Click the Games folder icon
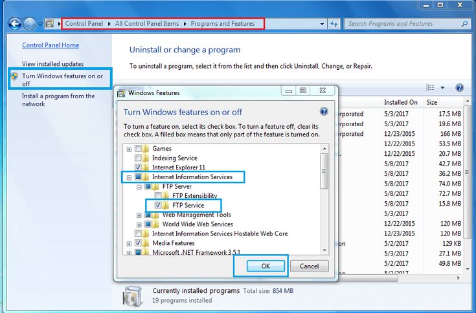This screenshot has height=313, width=476. pos(146,149)
